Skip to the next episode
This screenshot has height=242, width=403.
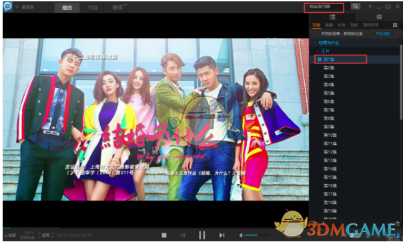pyautogui.click(x=222, y=235)
